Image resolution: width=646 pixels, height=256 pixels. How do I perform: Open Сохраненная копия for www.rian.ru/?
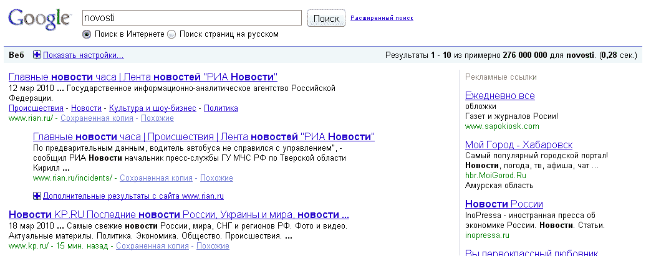click(97, 118)
